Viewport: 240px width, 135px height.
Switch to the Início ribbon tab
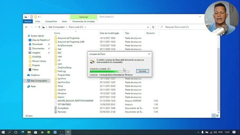pos(37,21)
